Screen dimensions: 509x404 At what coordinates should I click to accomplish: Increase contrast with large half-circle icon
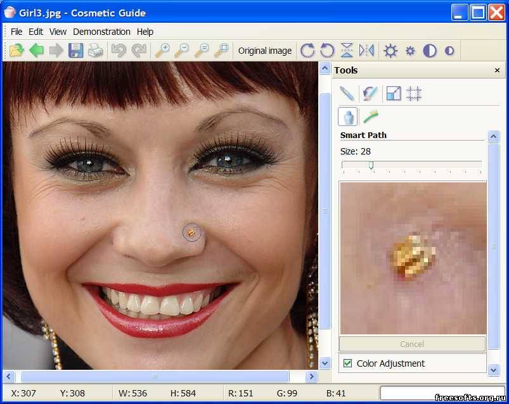[430, 51]
